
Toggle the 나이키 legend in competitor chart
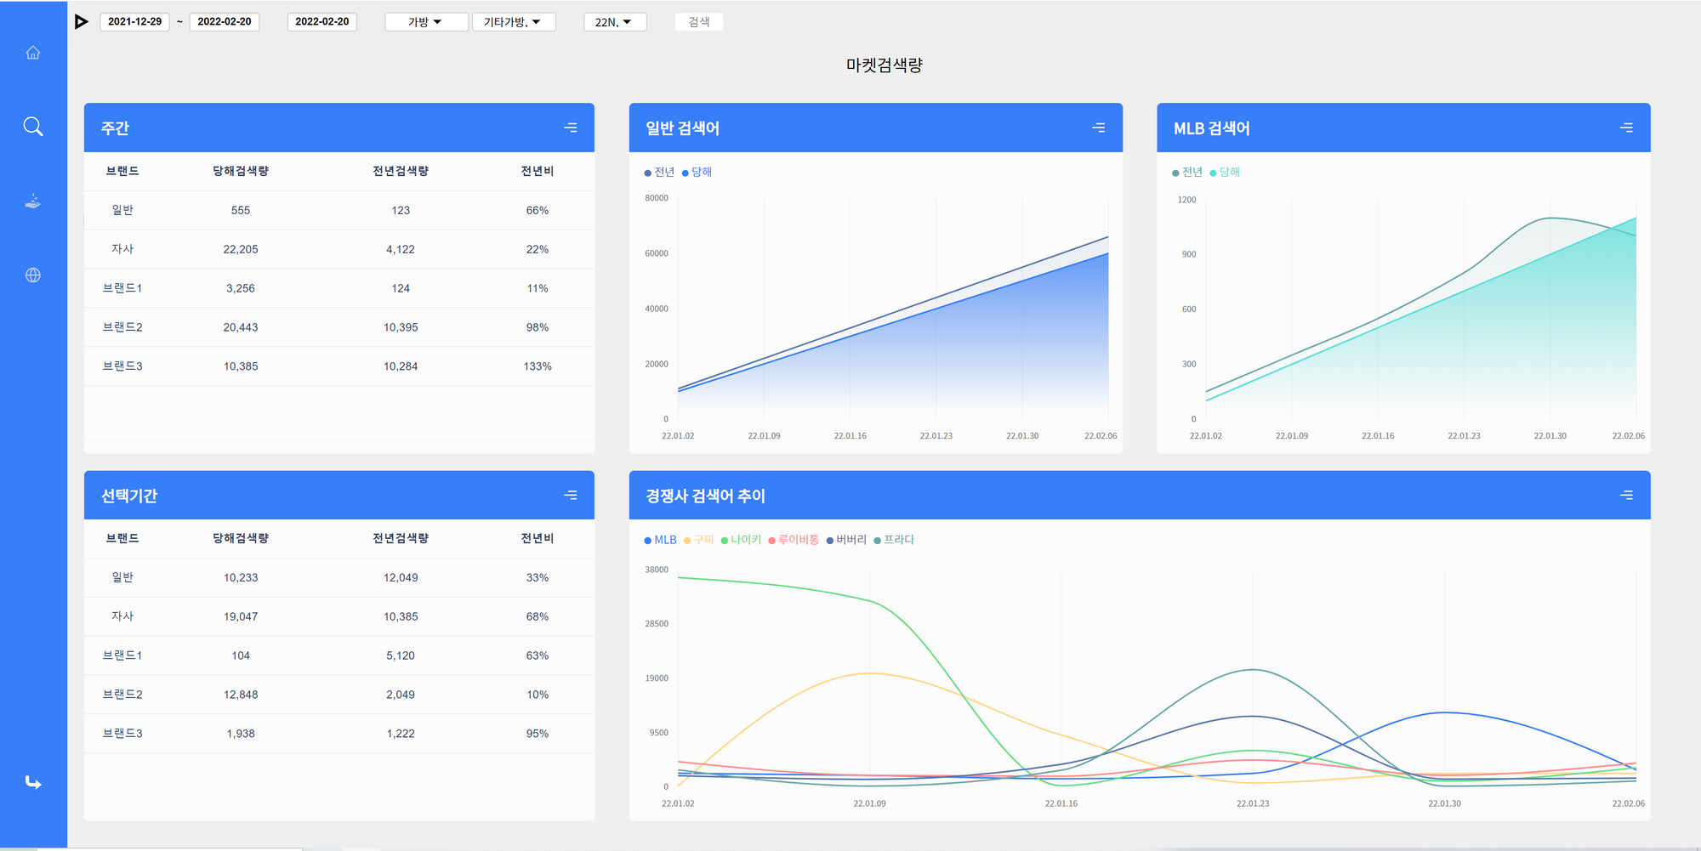point(741,539)
